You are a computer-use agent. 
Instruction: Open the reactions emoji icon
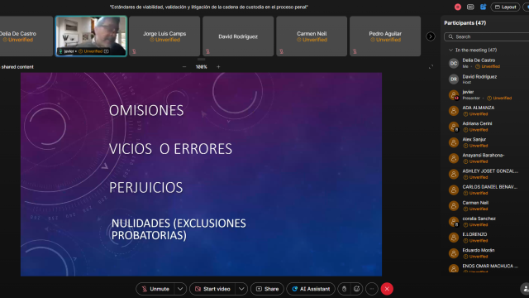(x=356, y=289)
